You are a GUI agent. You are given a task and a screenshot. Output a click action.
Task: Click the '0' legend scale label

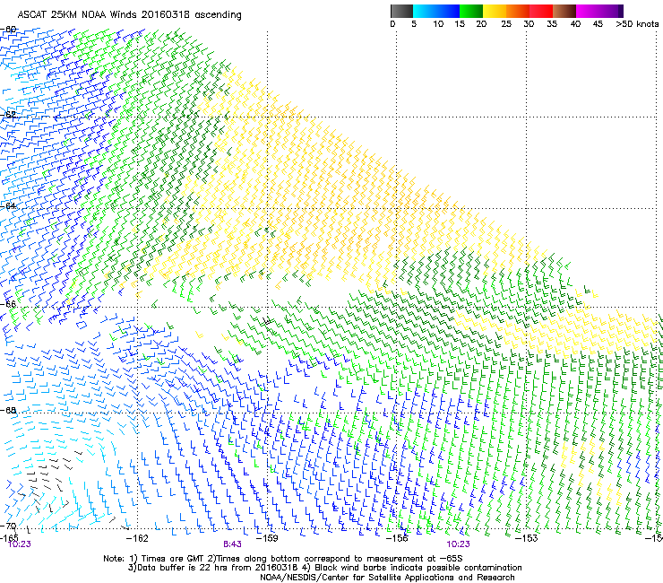392,24
